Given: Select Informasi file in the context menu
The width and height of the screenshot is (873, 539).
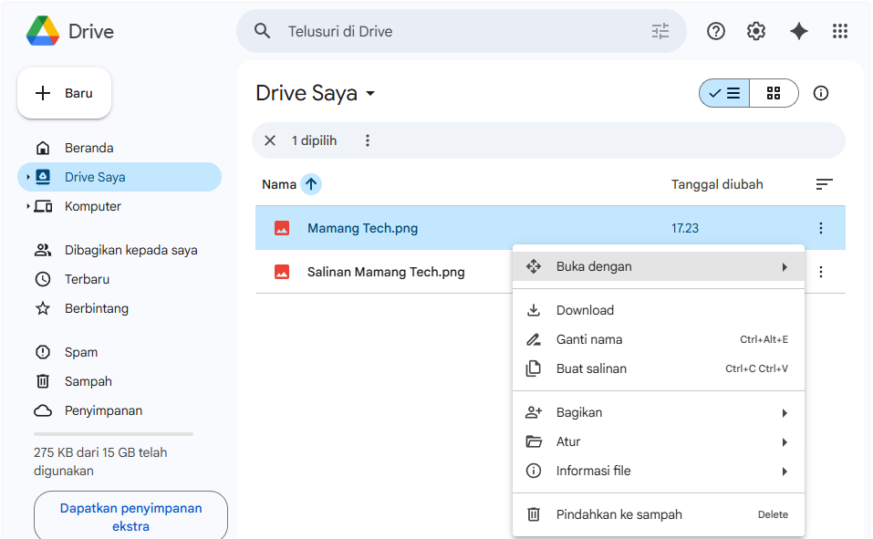Looking at the screenshot, I should click(658, 472).
